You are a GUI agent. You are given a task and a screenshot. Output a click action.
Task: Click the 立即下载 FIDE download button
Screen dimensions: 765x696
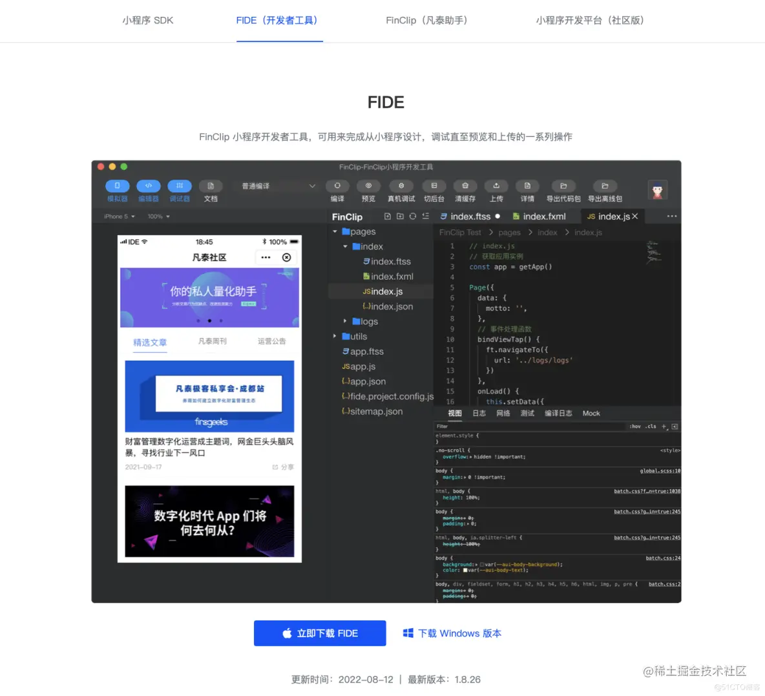320,633
